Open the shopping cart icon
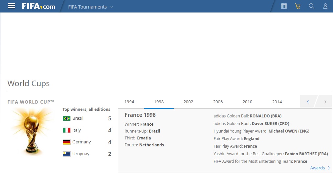 click(x=298, y=6)
